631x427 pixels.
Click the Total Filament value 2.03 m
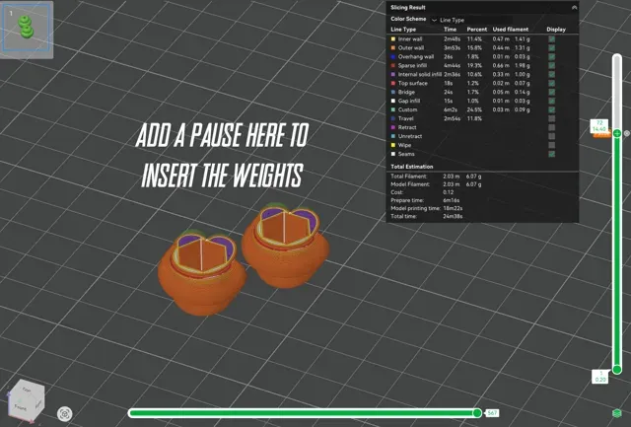pyautogui.click(x=452, y=177)
